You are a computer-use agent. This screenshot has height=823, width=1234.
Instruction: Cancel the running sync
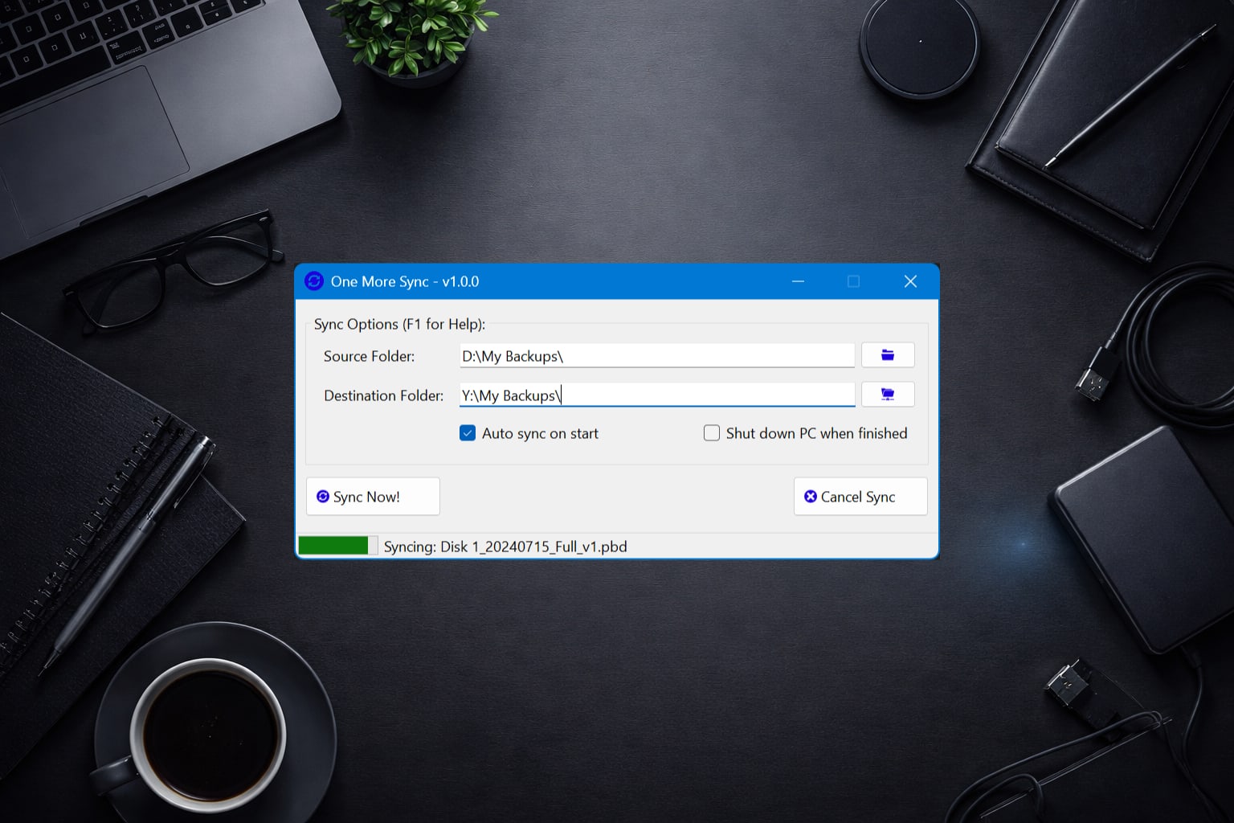[x=860, y=497]
